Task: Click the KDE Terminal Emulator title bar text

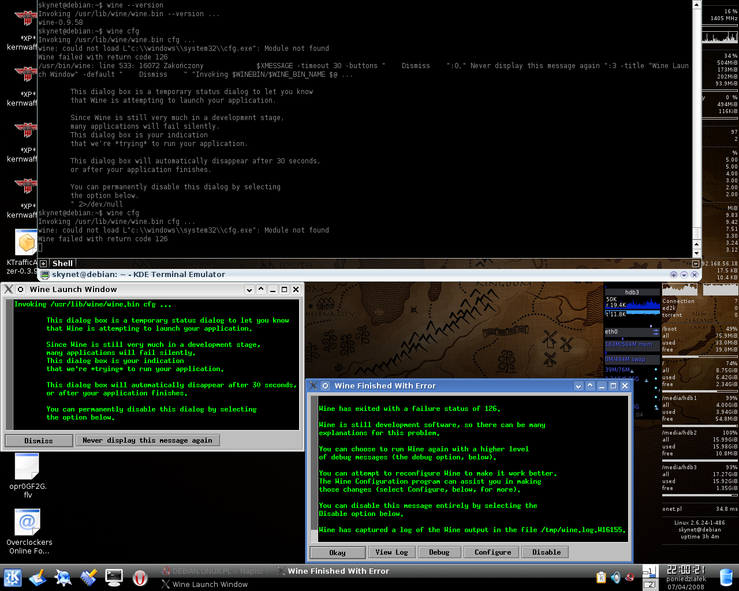Action: pyautogui.click(x=139, y=275)
